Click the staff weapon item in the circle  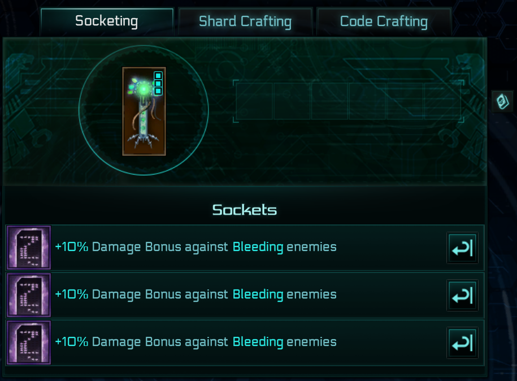tap(144, 111)
